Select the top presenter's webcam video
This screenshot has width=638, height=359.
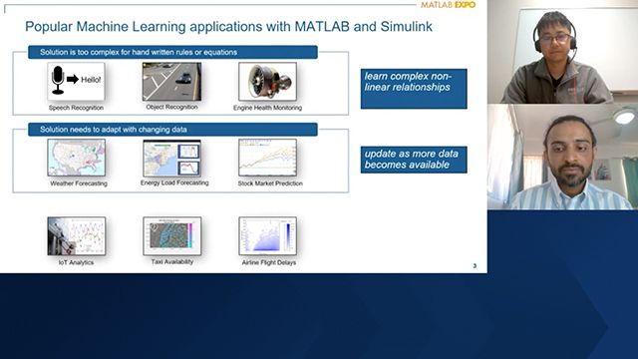(562, 52)
